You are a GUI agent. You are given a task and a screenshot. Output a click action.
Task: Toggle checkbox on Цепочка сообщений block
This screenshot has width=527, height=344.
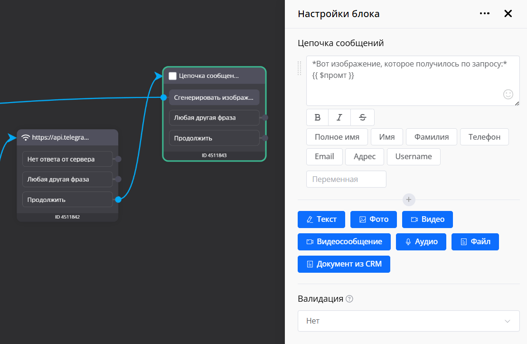pos(173,76)
